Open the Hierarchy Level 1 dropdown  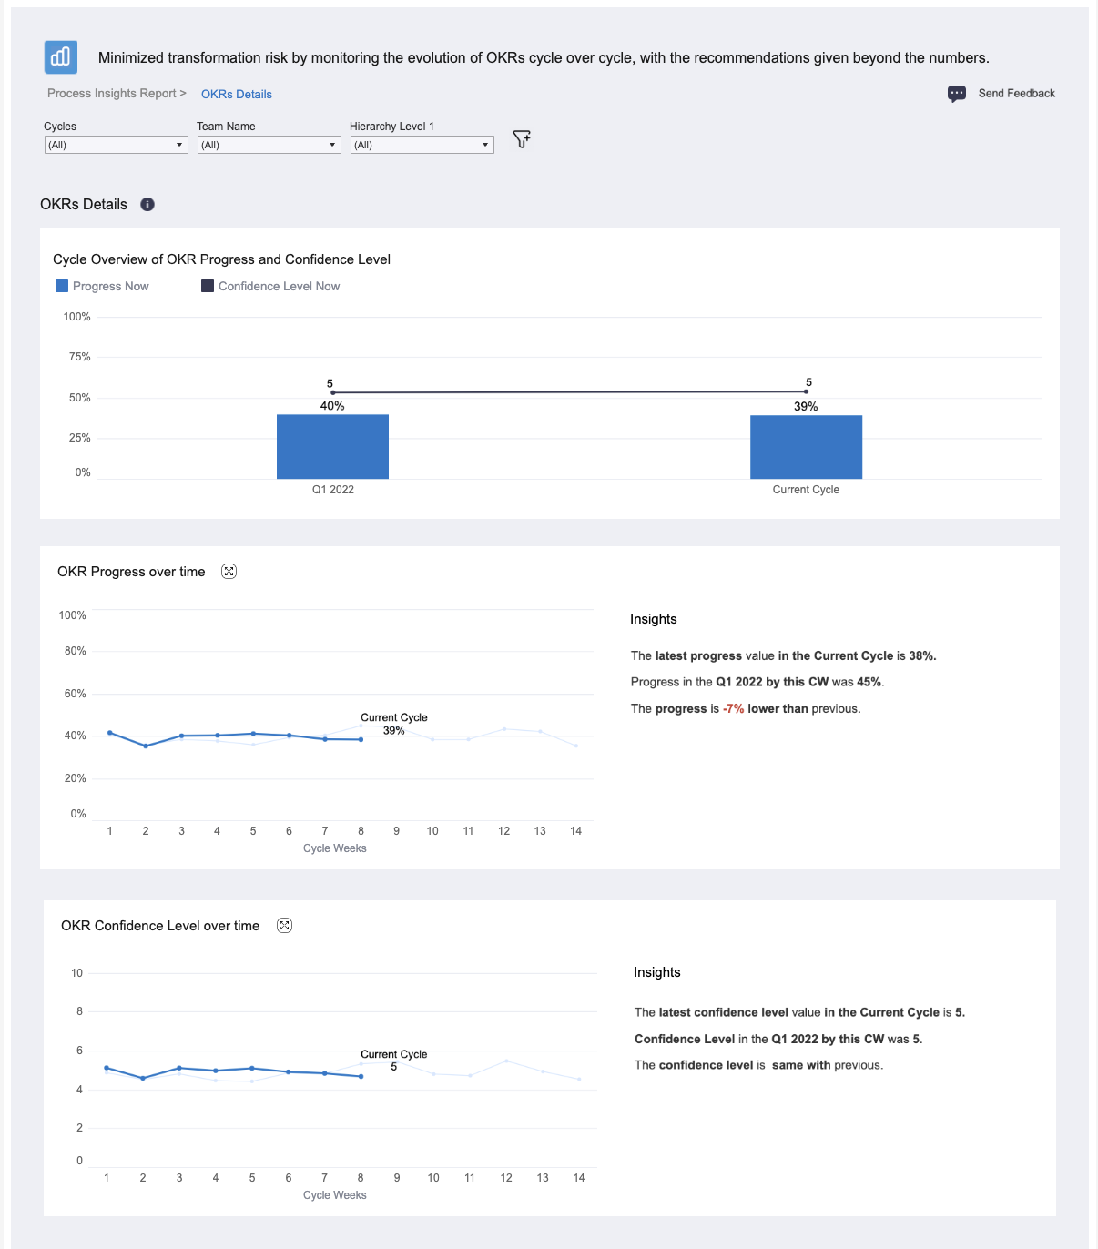click(422, 145)
